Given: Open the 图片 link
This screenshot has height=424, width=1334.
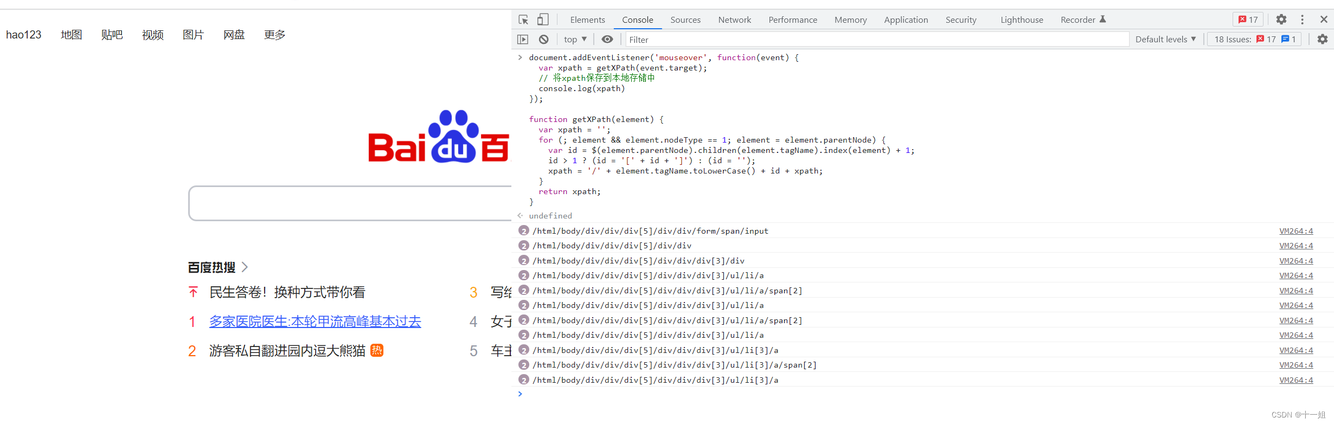Looking at the screenshot, I should 193,35.
